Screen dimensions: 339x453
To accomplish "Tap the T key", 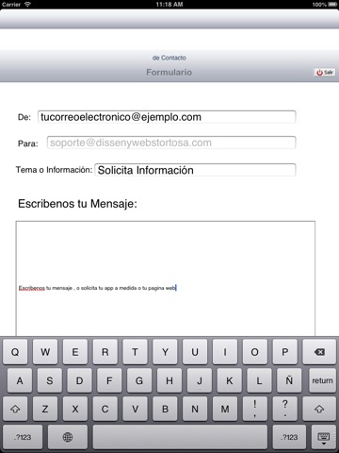I will tap(135, 352).
